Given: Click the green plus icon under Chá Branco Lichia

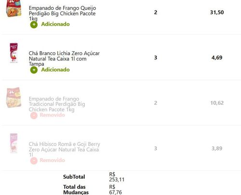Looking at the screenshot, I should coord(34,70).
